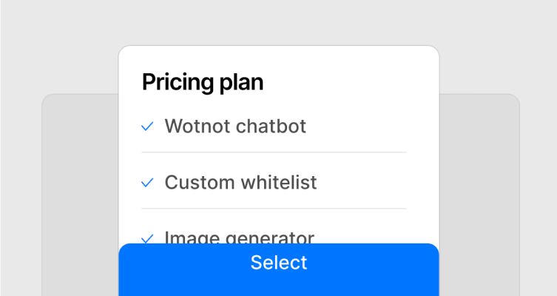The image size is (557, 296).
Task: Click the gray card behind on the left
Action: [x=81, y=195]
